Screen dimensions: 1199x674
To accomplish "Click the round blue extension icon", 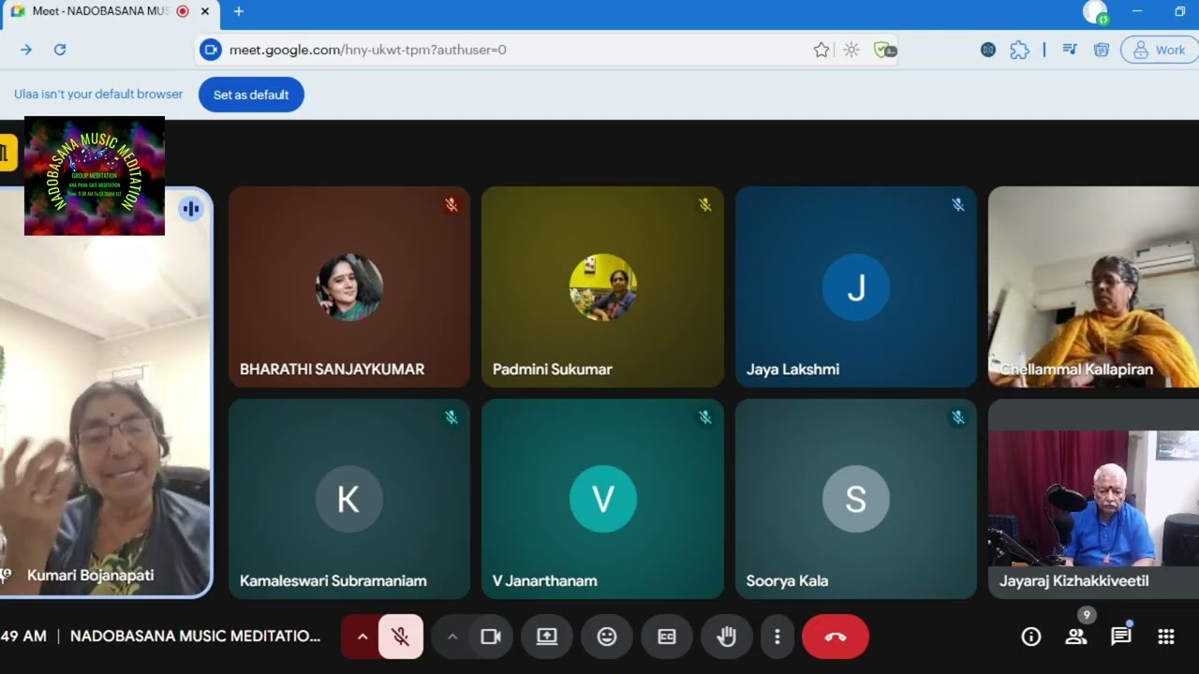I will (x=988, y=50).
